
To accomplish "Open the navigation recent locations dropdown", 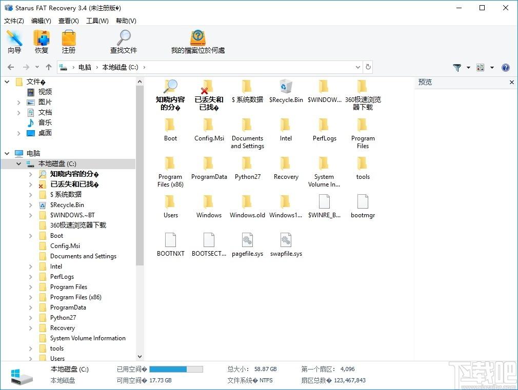I will (x=37, y=67).
